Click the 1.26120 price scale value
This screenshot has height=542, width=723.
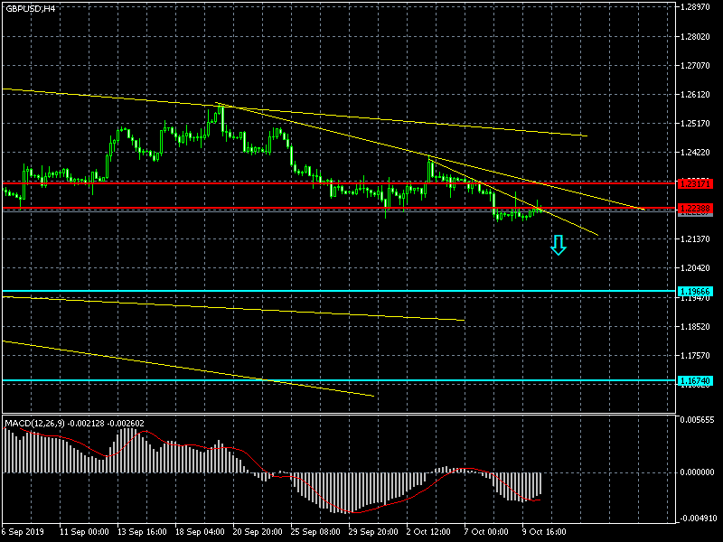(x=697, y=94)
